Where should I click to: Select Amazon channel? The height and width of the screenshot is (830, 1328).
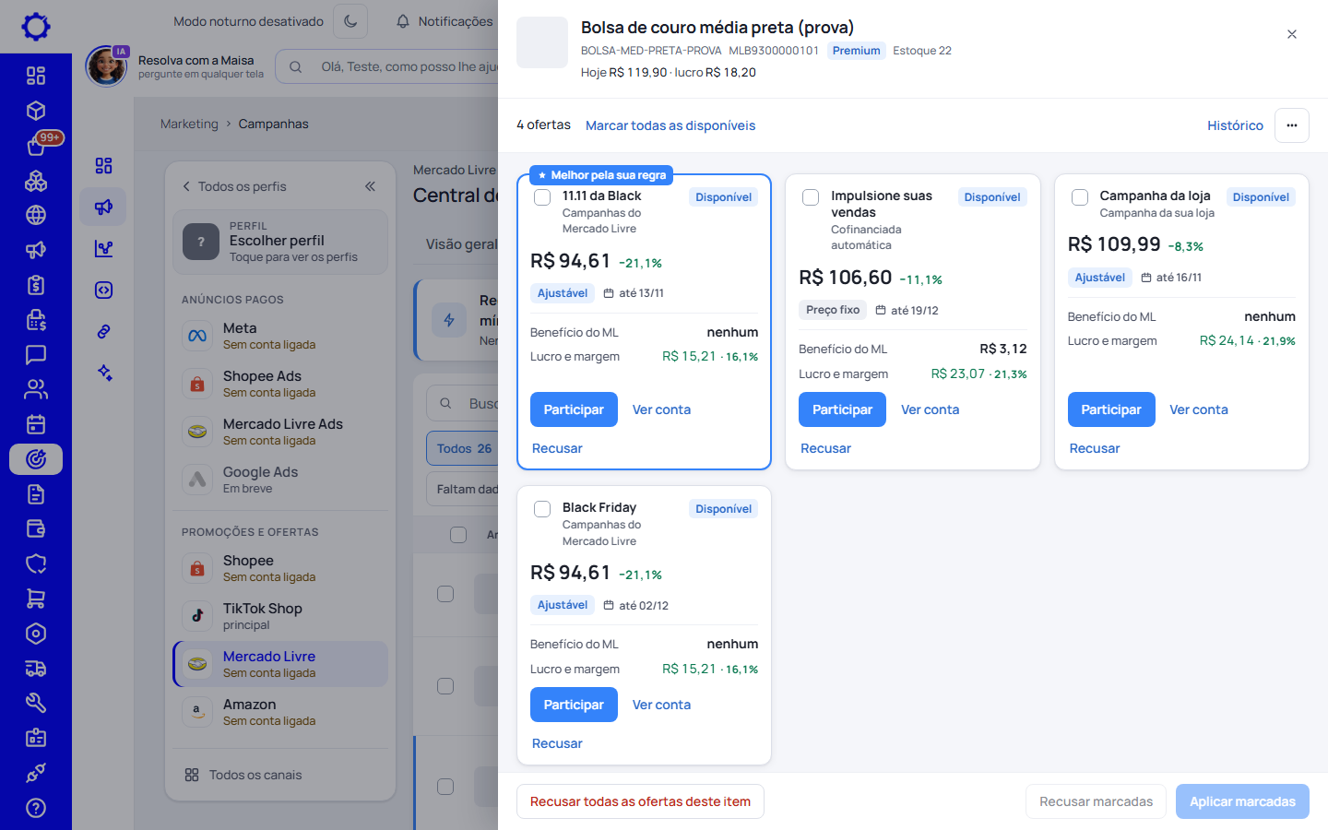280,712
